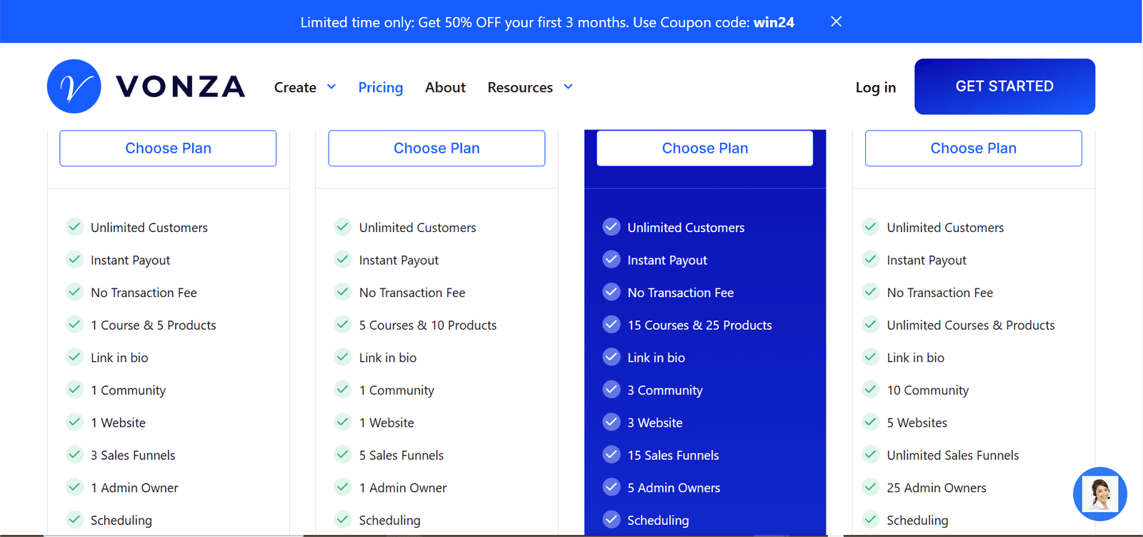Click checkmark beside 1 Course & 5 Products
Screen dimensions: 1143x537
tap(74, 324)
